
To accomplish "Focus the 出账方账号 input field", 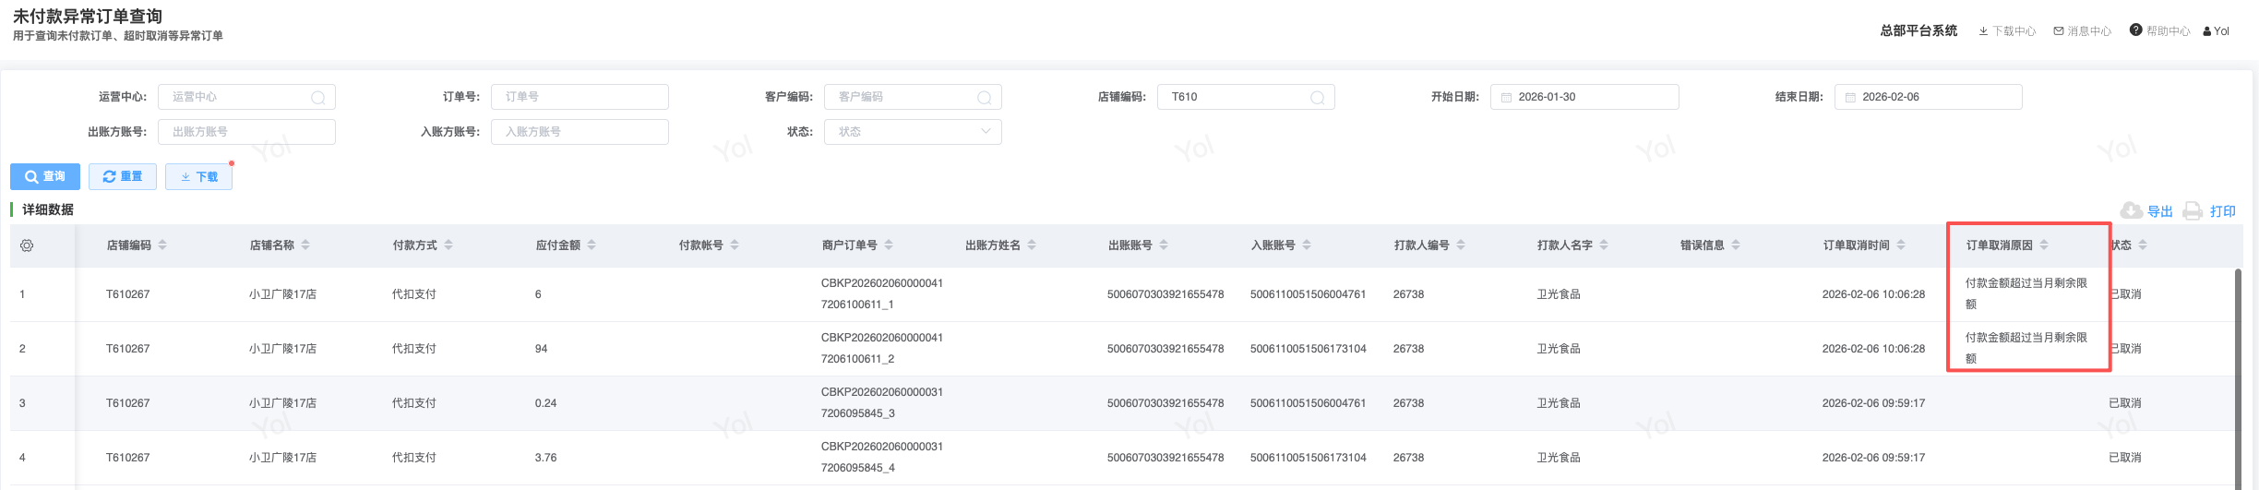I will coord(246,132).
